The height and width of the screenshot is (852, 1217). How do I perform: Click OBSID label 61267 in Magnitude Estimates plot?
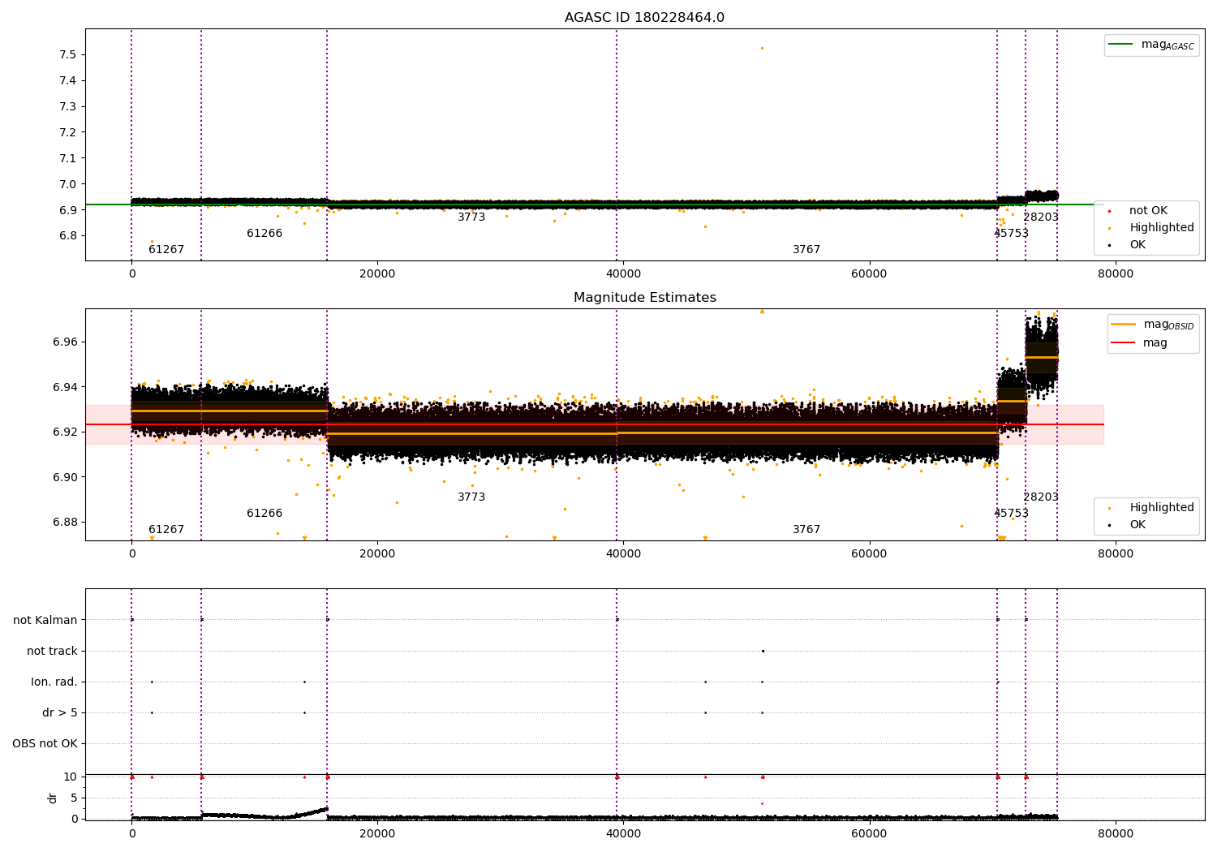pos(166,530)
